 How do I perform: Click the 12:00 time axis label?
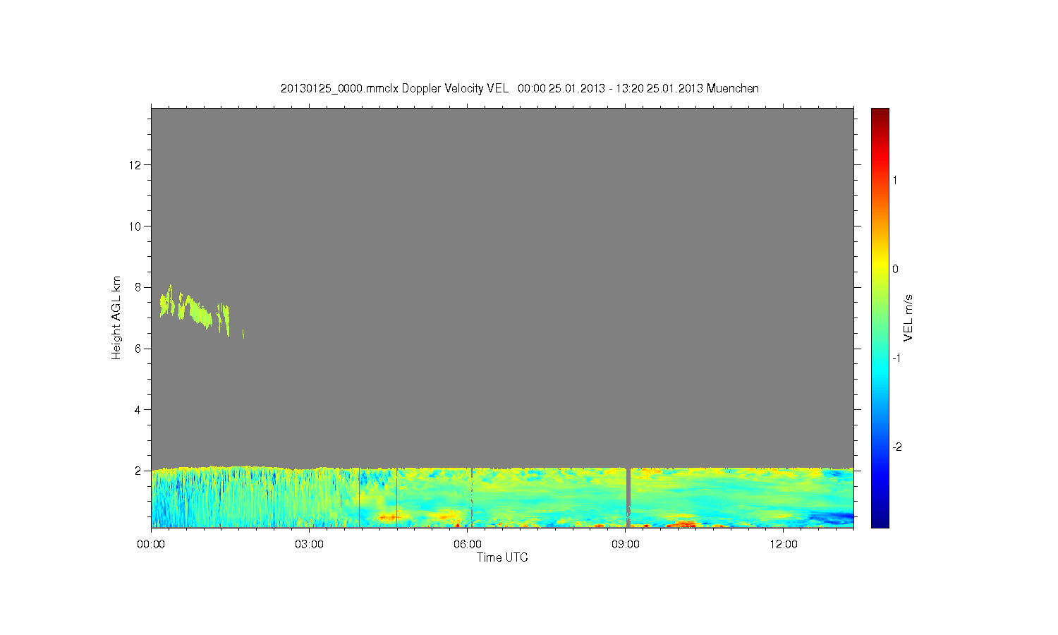[x=784, y=544]
